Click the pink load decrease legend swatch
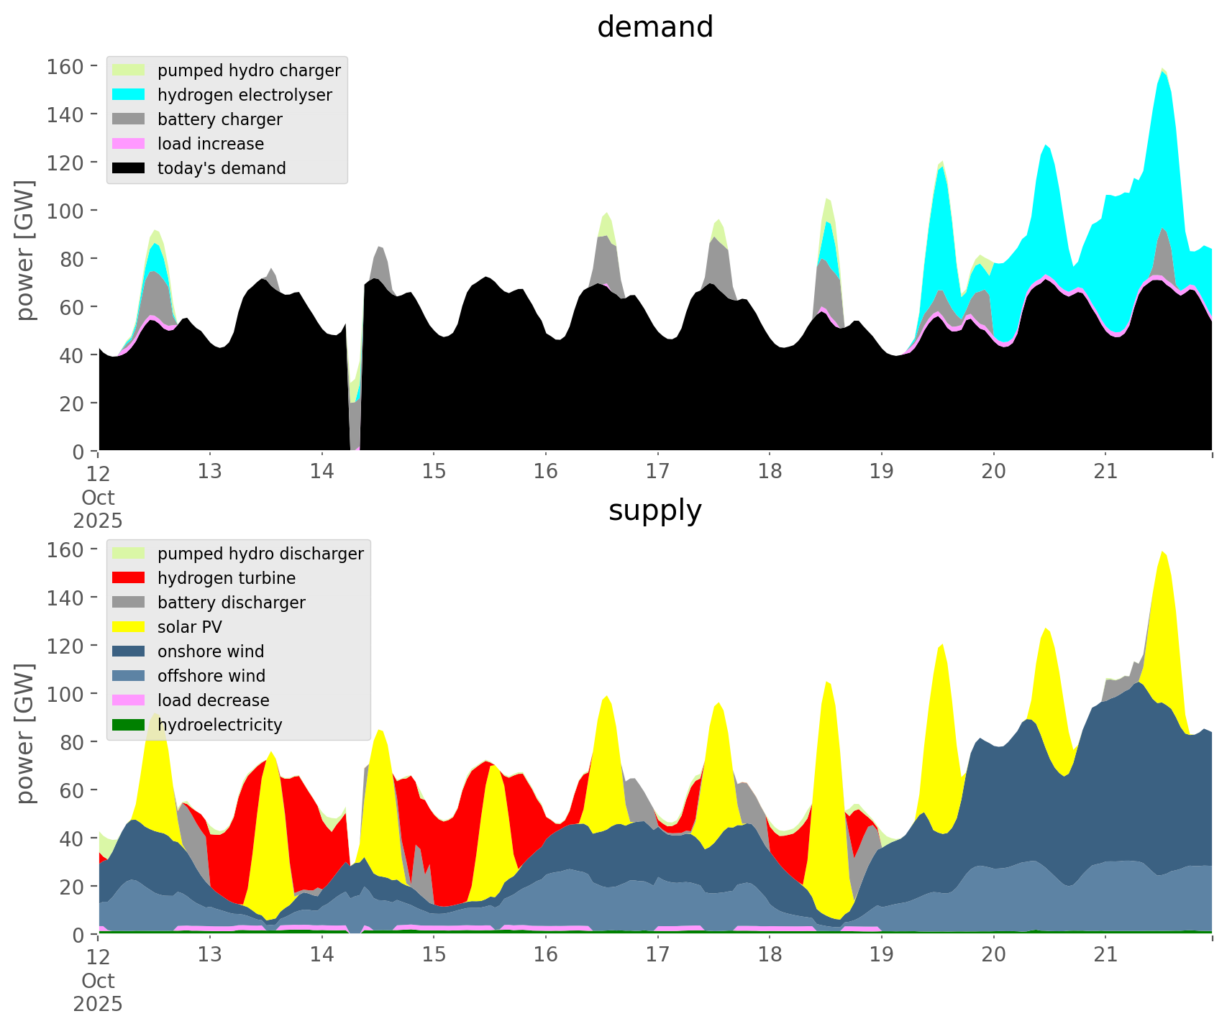The width and height of the screenshot is (1227, 1029). point(129,700)
